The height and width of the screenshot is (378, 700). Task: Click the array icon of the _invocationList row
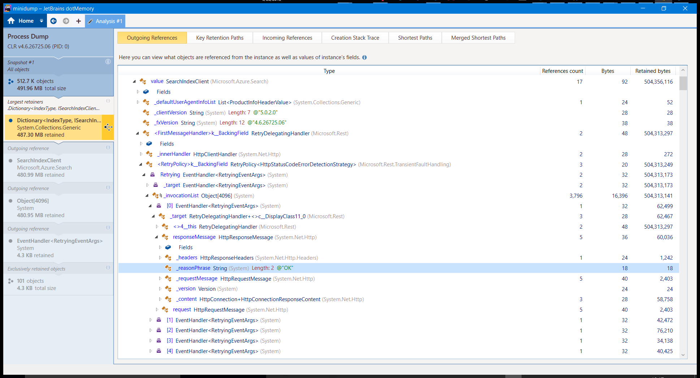(x=156, y=195)
